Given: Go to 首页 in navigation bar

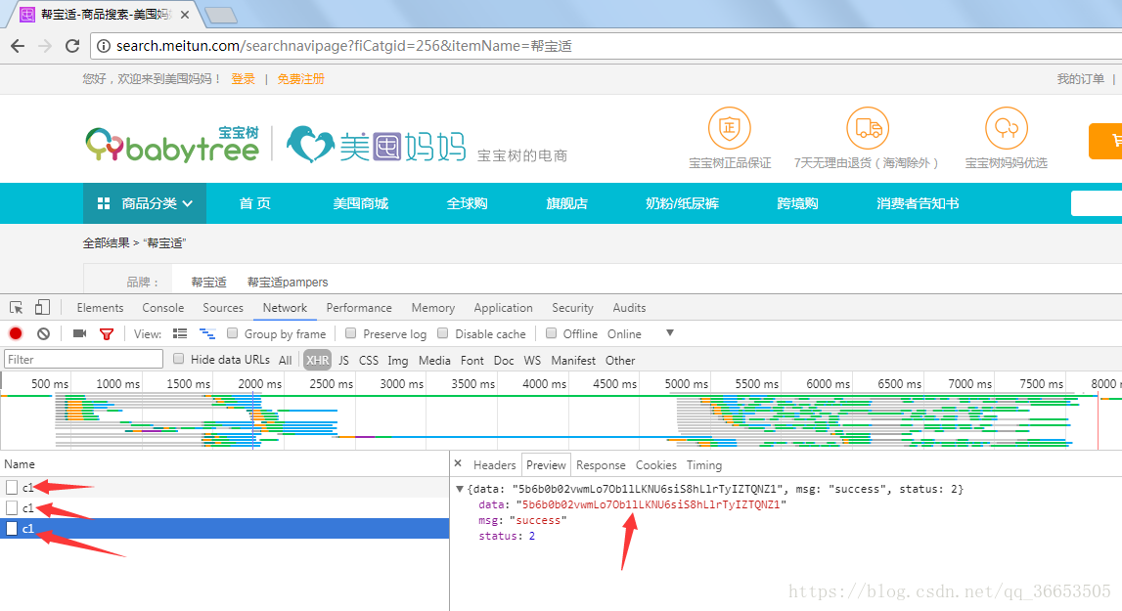Looking at the screenshot, I should 254,203.
